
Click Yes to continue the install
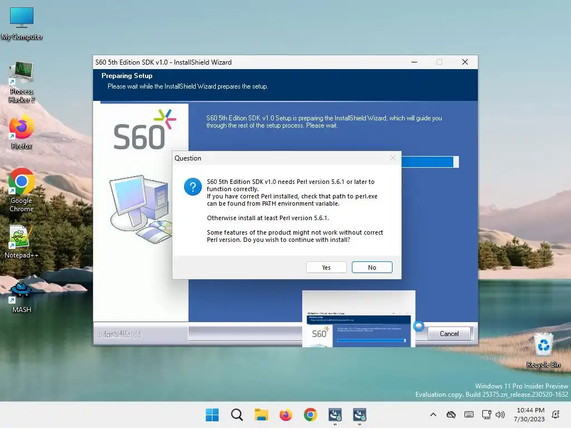pos(326,267)
